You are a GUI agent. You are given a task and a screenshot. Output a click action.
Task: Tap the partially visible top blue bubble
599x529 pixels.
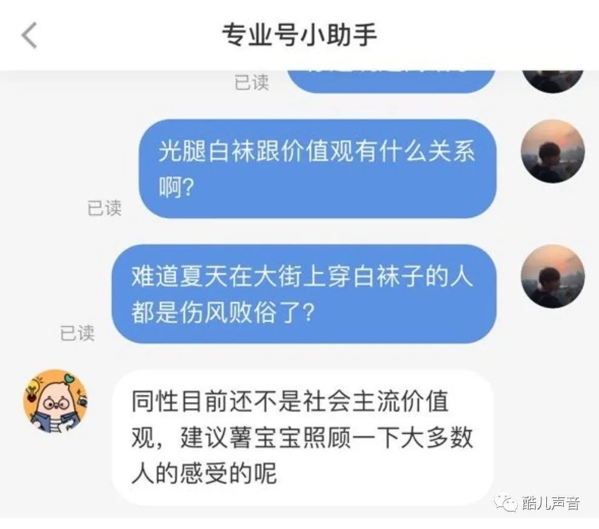[391, 81]
